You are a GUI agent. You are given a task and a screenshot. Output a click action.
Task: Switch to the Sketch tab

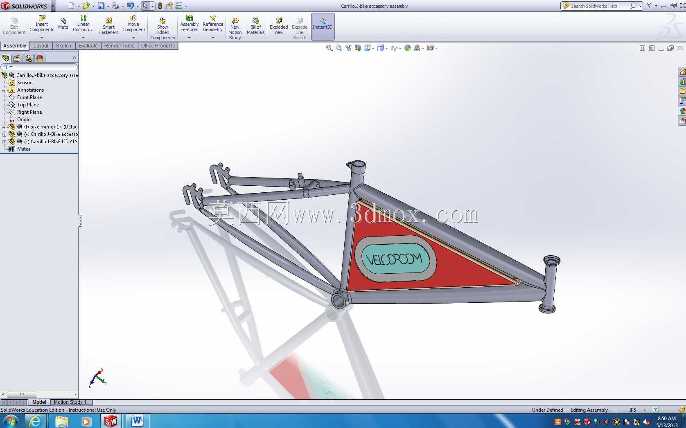pos(63,46)
